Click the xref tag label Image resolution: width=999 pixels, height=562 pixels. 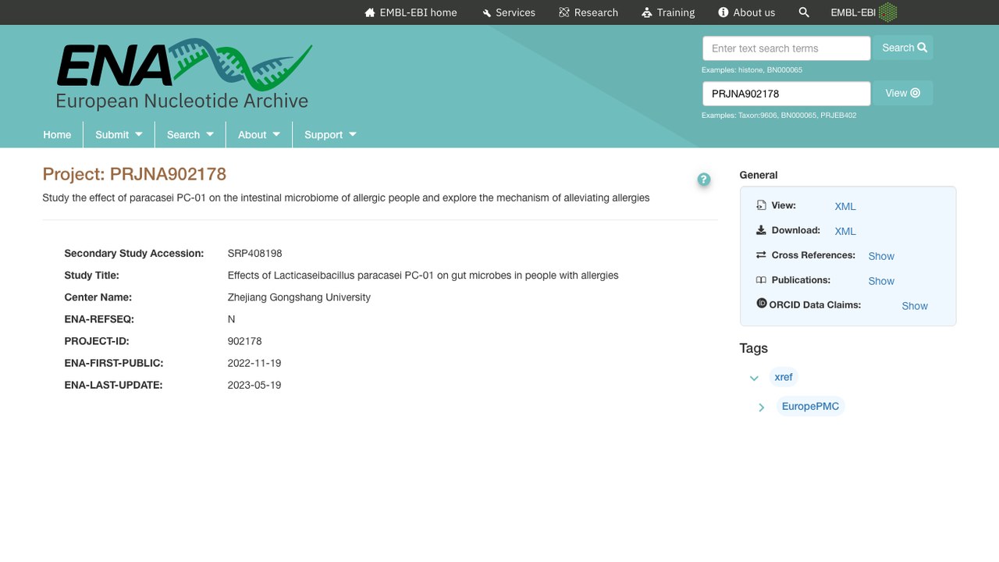784,377
